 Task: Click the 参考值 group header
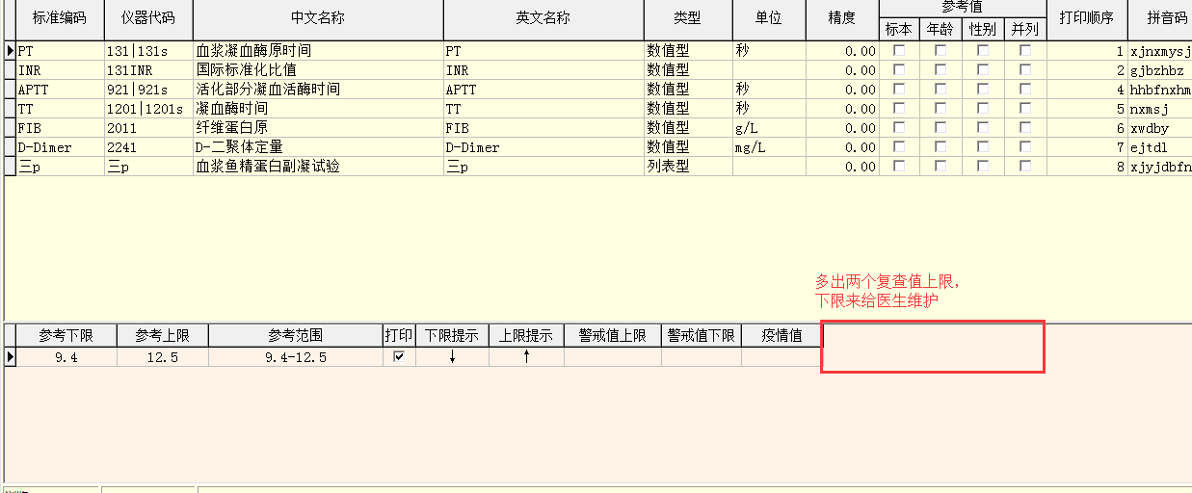(x=963, y=8)
